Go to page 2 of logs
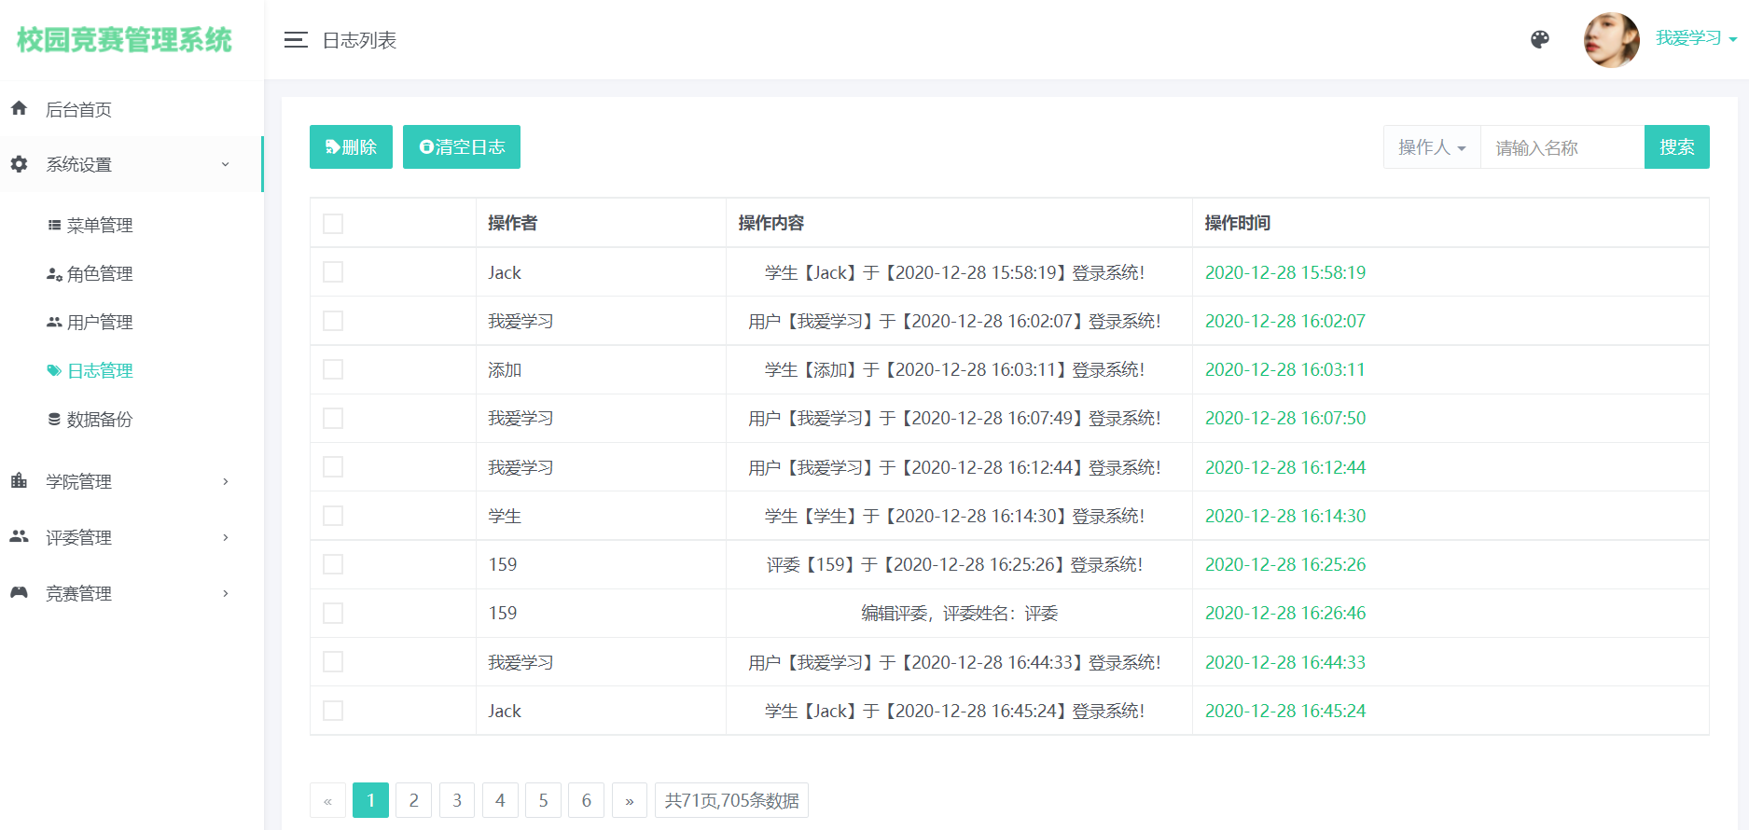This screenshot has width=1749, height=830. click(x=414, y=800)
